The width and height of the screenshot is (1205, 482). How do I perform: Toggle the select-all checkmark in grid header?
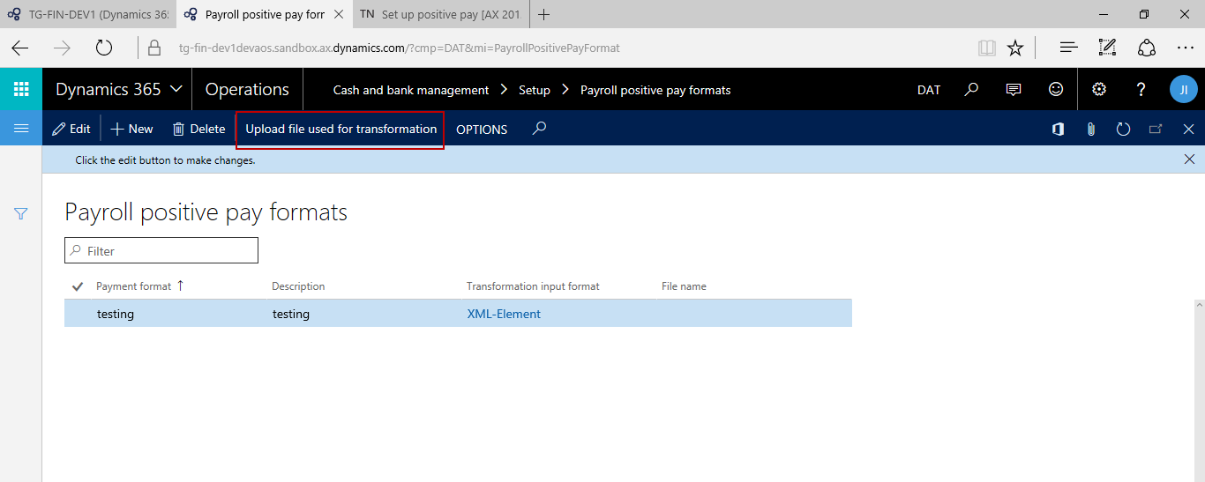(x=77, y=286)
